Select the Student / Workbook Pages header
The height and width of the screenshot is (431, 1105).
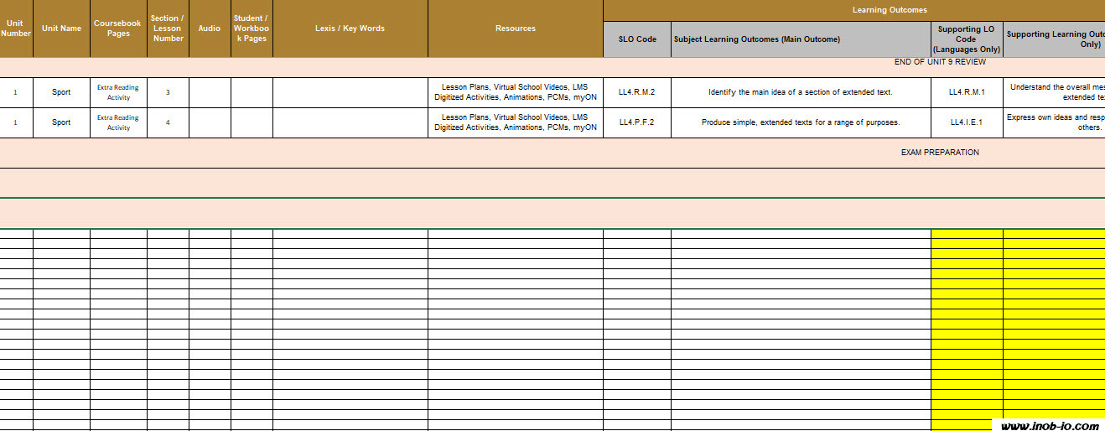252,29
